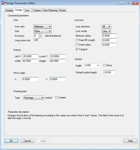The width and height of the screenshot is (140, 150).
Task: Click the OK button
Action: point(11,141)
